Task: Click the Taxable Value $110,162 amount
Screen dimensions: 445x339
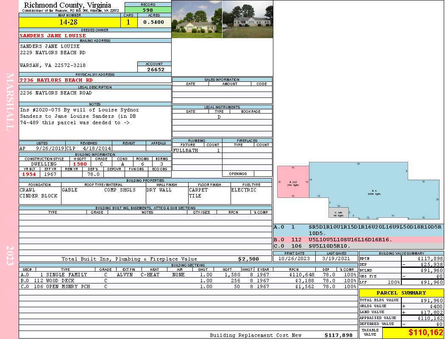Action: (x=426, y=332)
